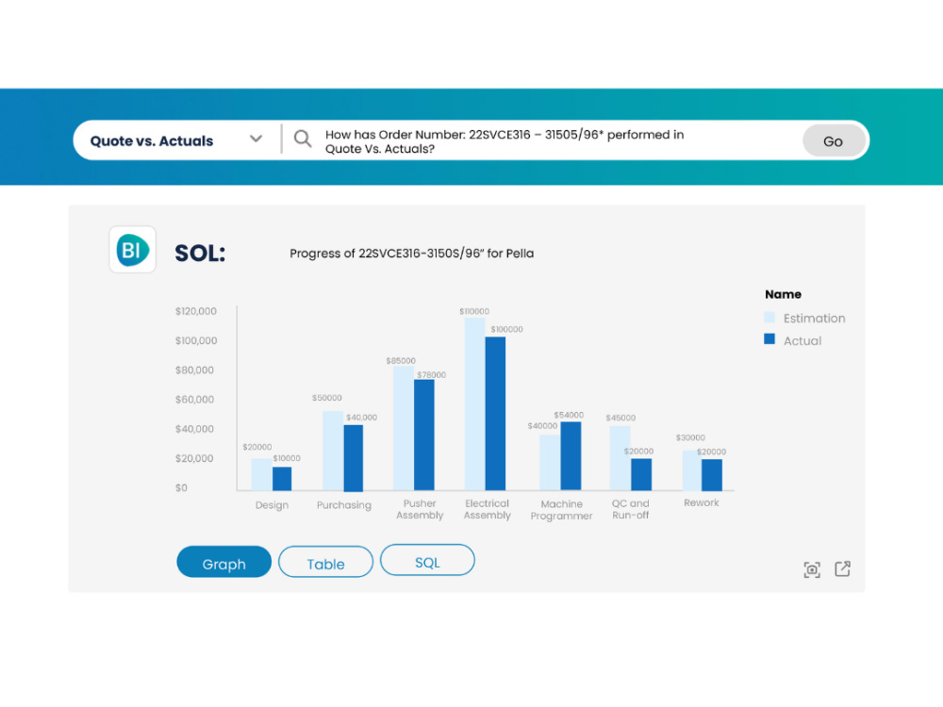Click the $110000 data label

click(474, 311)
